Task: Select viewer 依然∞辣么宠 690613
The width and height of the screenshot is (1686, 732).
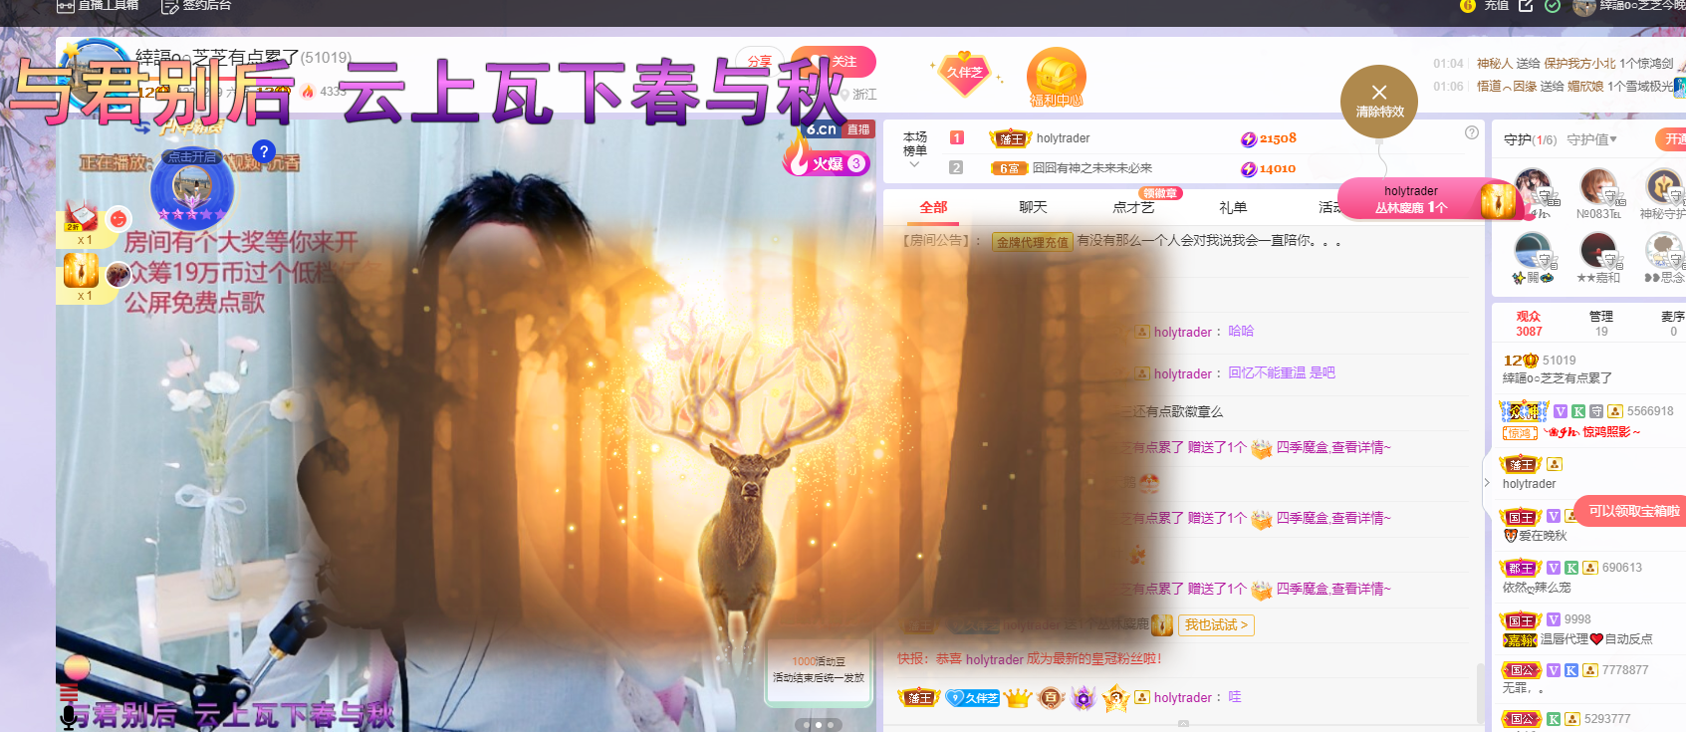Action: pyautogui.click(x=1588, y=578)
